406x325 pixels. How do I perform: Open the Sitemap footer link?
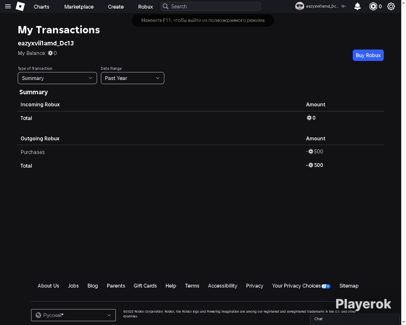(x=349, y=286)
